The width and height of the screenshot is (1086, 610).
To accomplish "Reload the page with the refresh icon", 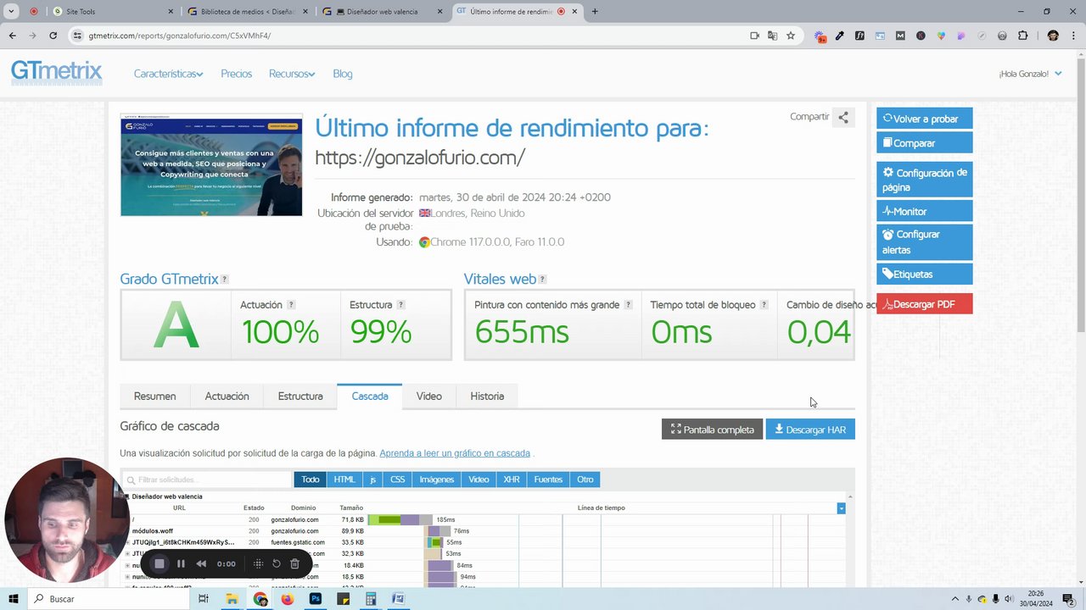I will (53, 36).
